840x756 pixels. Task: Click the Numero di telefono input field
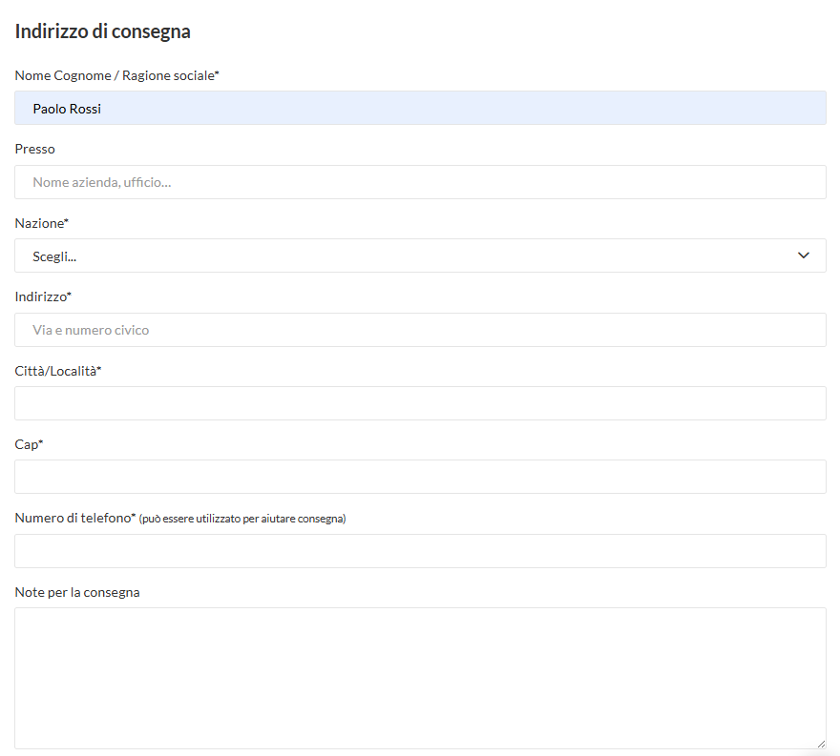click(x=420, y=551)
